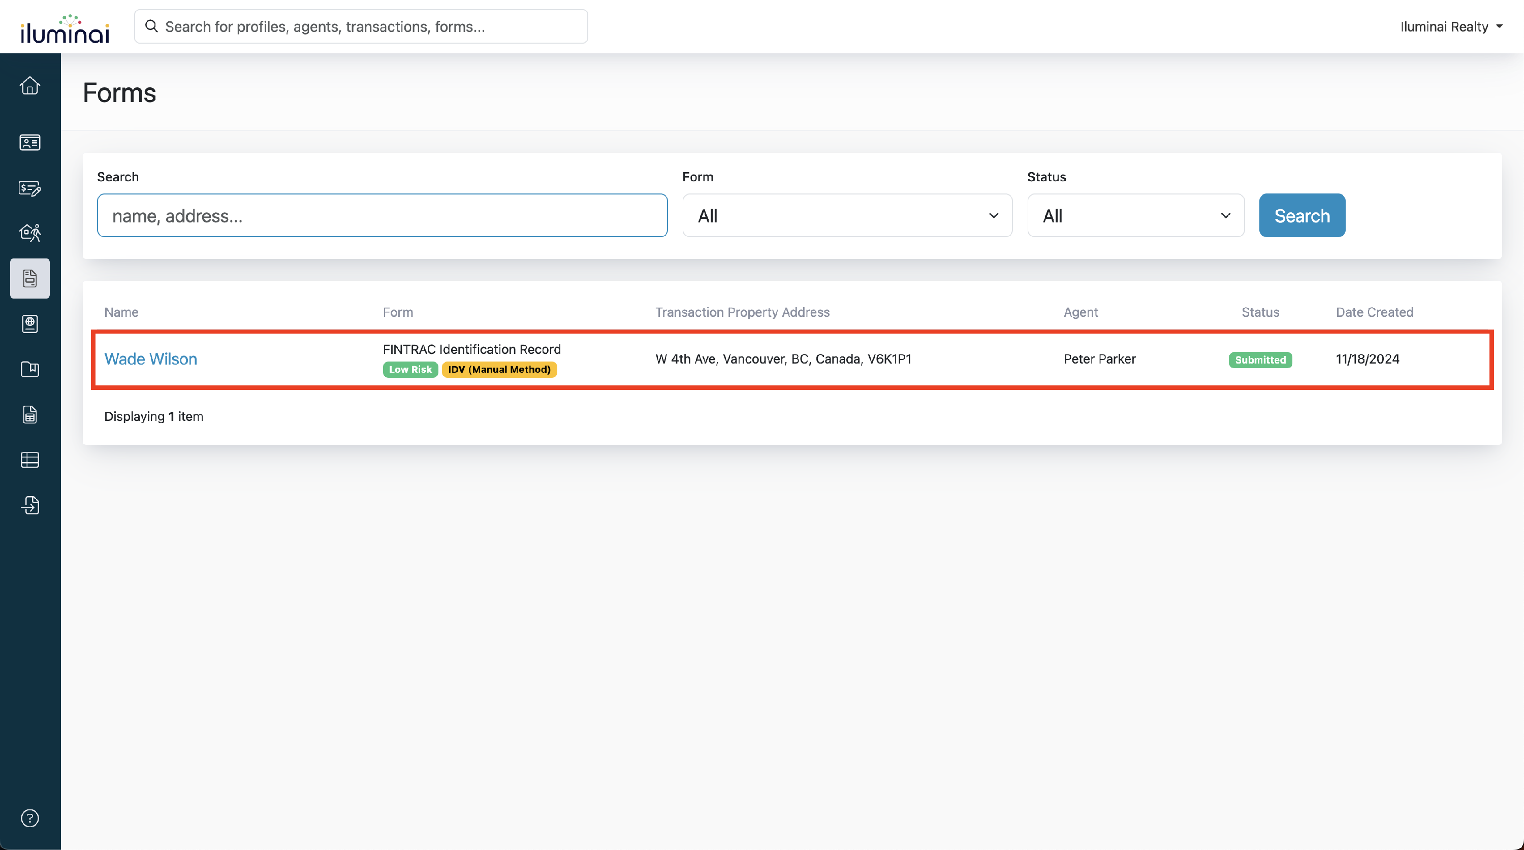
Task: Expand the Form filter dropdown
Action: [847, 215]
